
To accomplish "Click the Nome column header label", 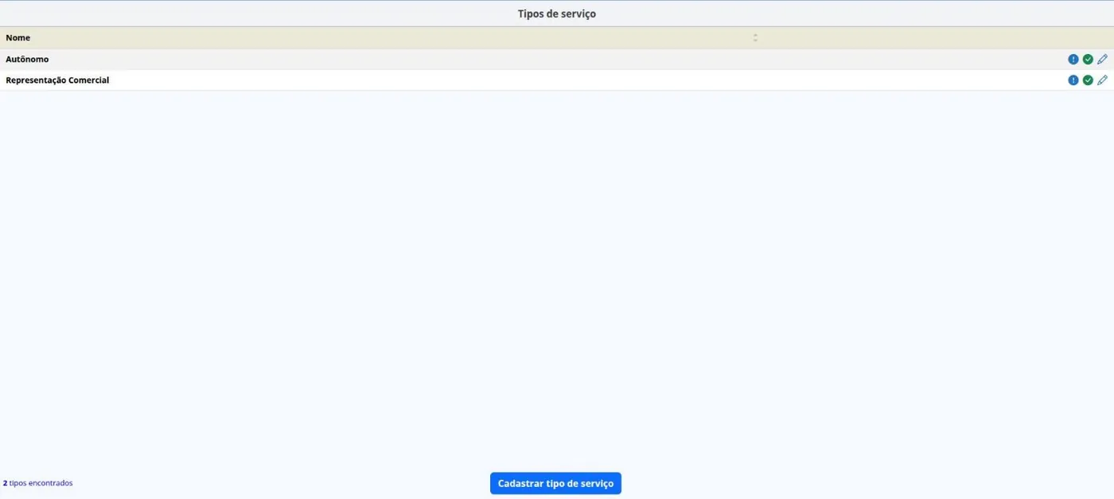I will [x=18, y=37].
